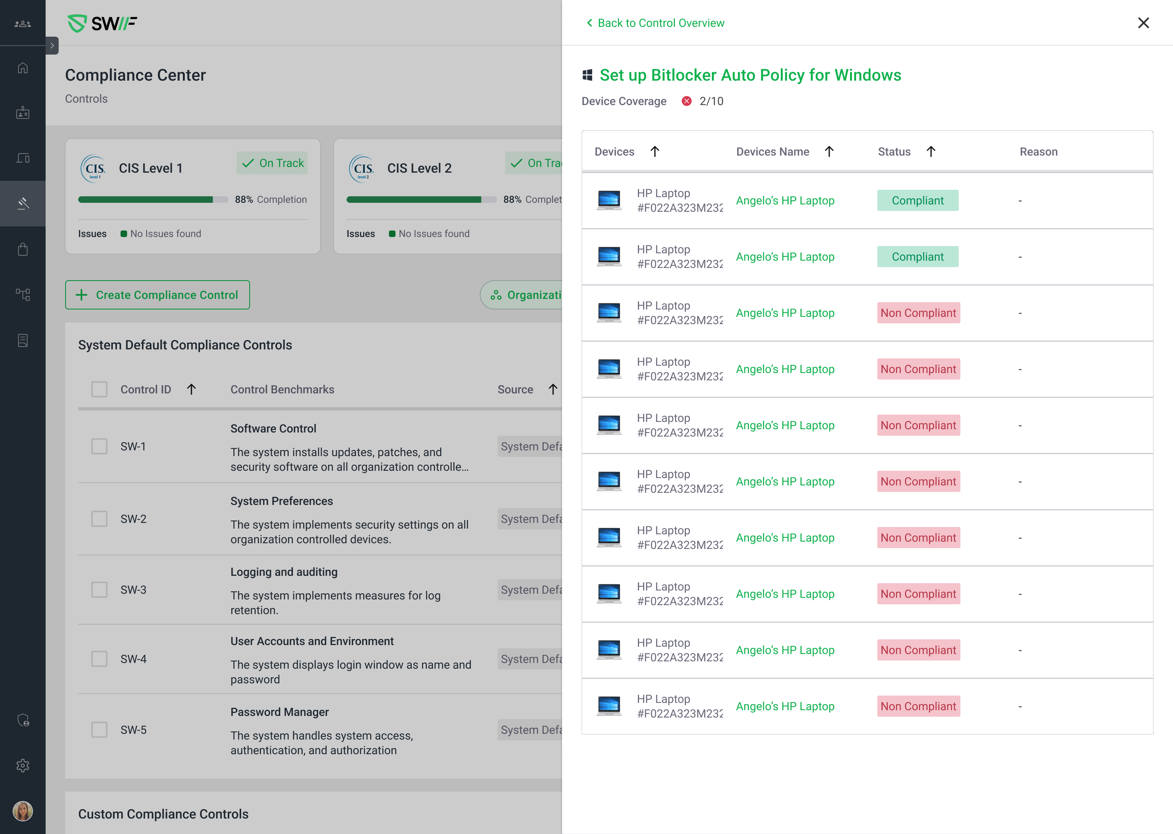The width and height of the screenshot is (1173, 834).
Task: Tick the select-all checkbox in Control ID header
Action: coord(99,389)
